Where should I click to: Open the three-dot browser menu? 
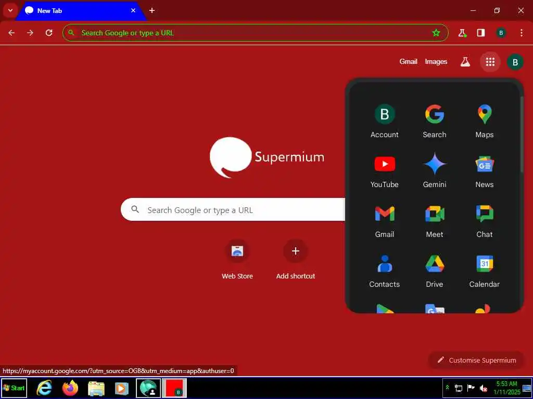click(x=521, y=33)
